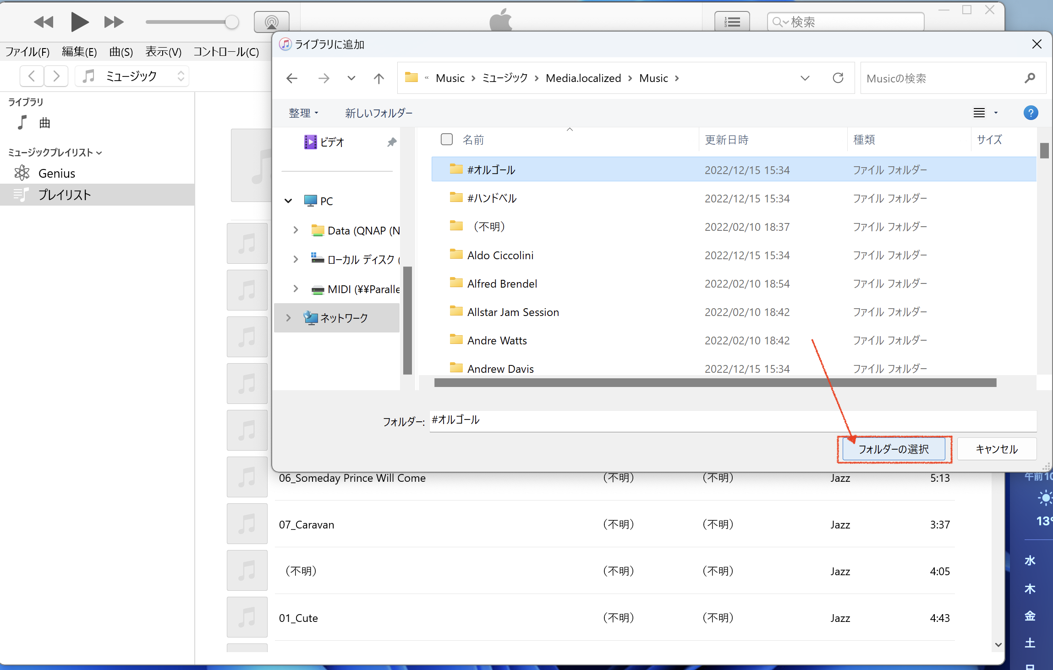Click the rewind previous track button

[x=44, y=22]
